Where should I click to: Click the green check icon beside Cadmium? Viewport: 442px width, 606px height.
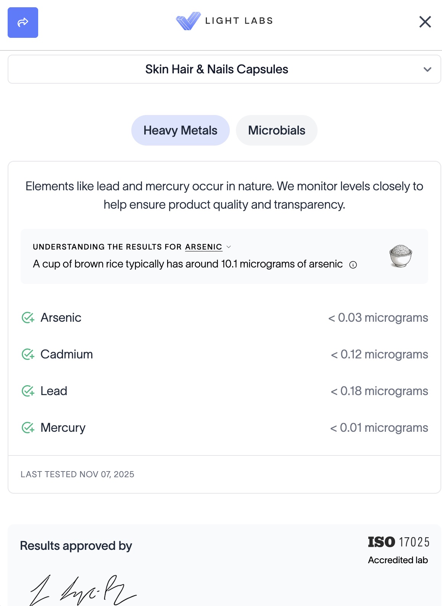click(x=28, y=354)
